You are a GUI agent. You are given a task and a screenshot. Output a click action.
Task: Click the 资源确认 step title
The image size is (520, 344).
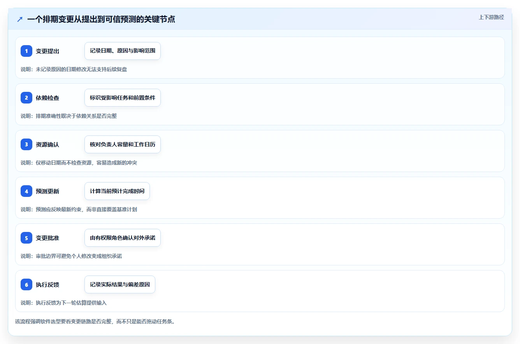pos(47,145)
